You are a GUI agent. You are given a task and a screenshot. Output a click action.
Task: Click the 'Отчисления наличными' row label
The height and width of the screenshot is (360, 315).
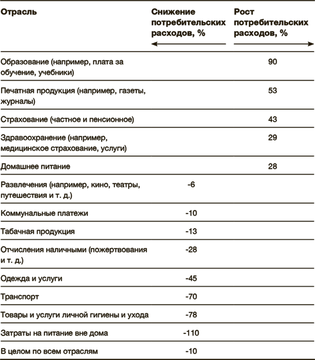(x=74, y=255)
